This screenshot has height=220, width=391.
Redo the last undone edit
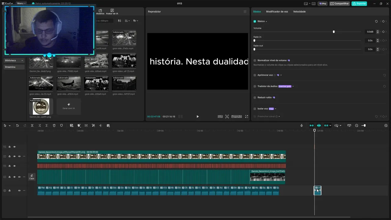(25, 126)
